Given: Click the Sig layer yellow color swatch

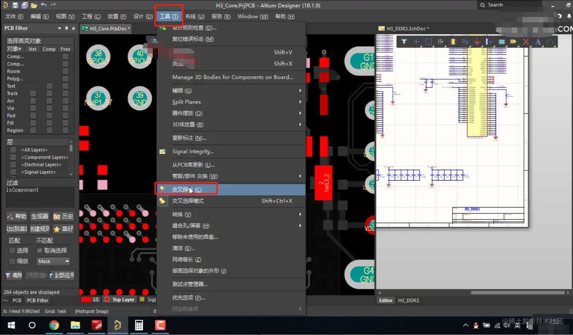Looking at the screenshot, I should point(142,299).
